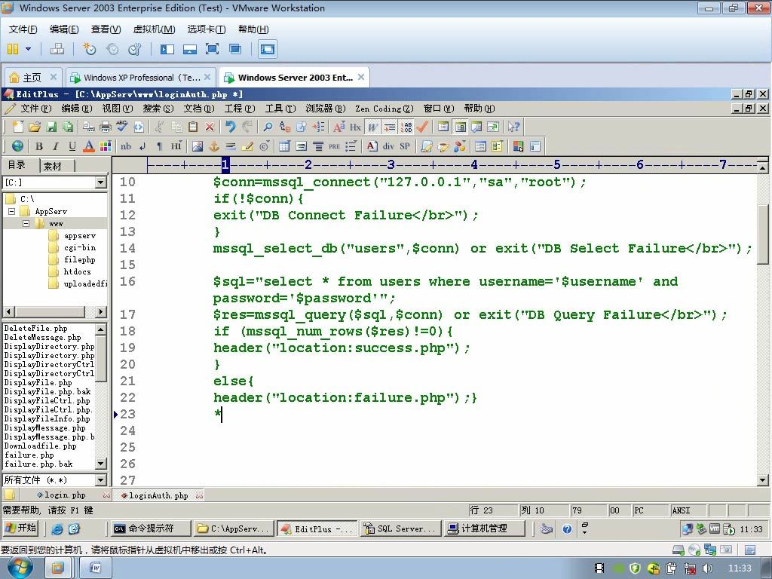772x579 pixels.
Task: Click the PRE preformatted tag icon
Action: tap(334, 146)
